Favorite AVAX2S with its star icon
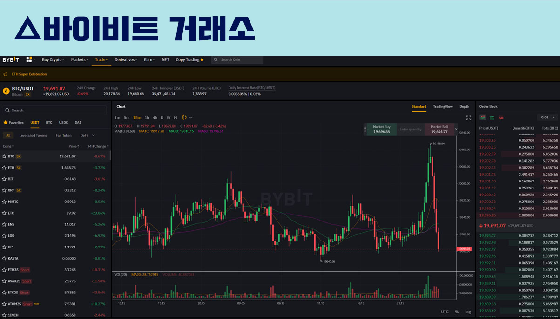 tap(4, 281)
